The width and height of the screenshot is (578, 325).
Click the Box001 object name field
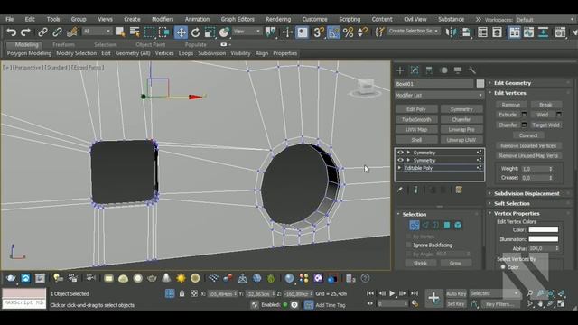pos(433,84)
